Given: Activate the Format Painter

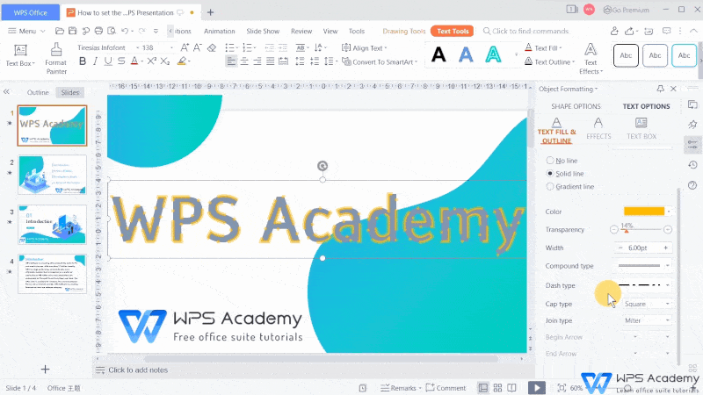Looking at the screenshot, I should pos(56,58).
